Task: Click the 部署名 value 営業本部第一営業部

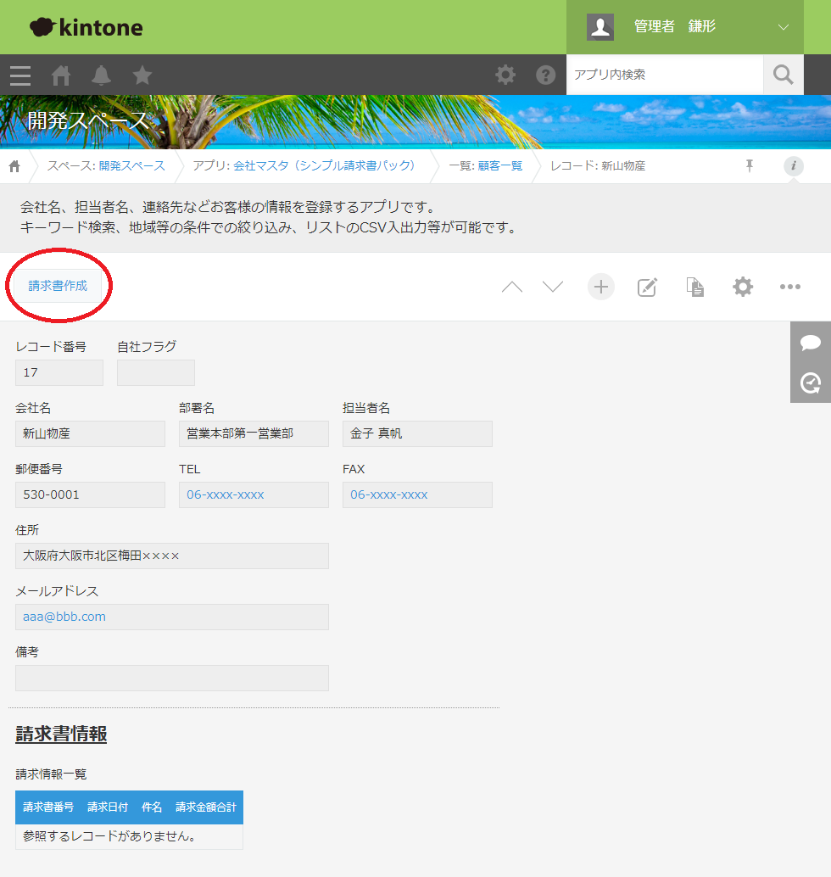Action: (x=240, y=433)
